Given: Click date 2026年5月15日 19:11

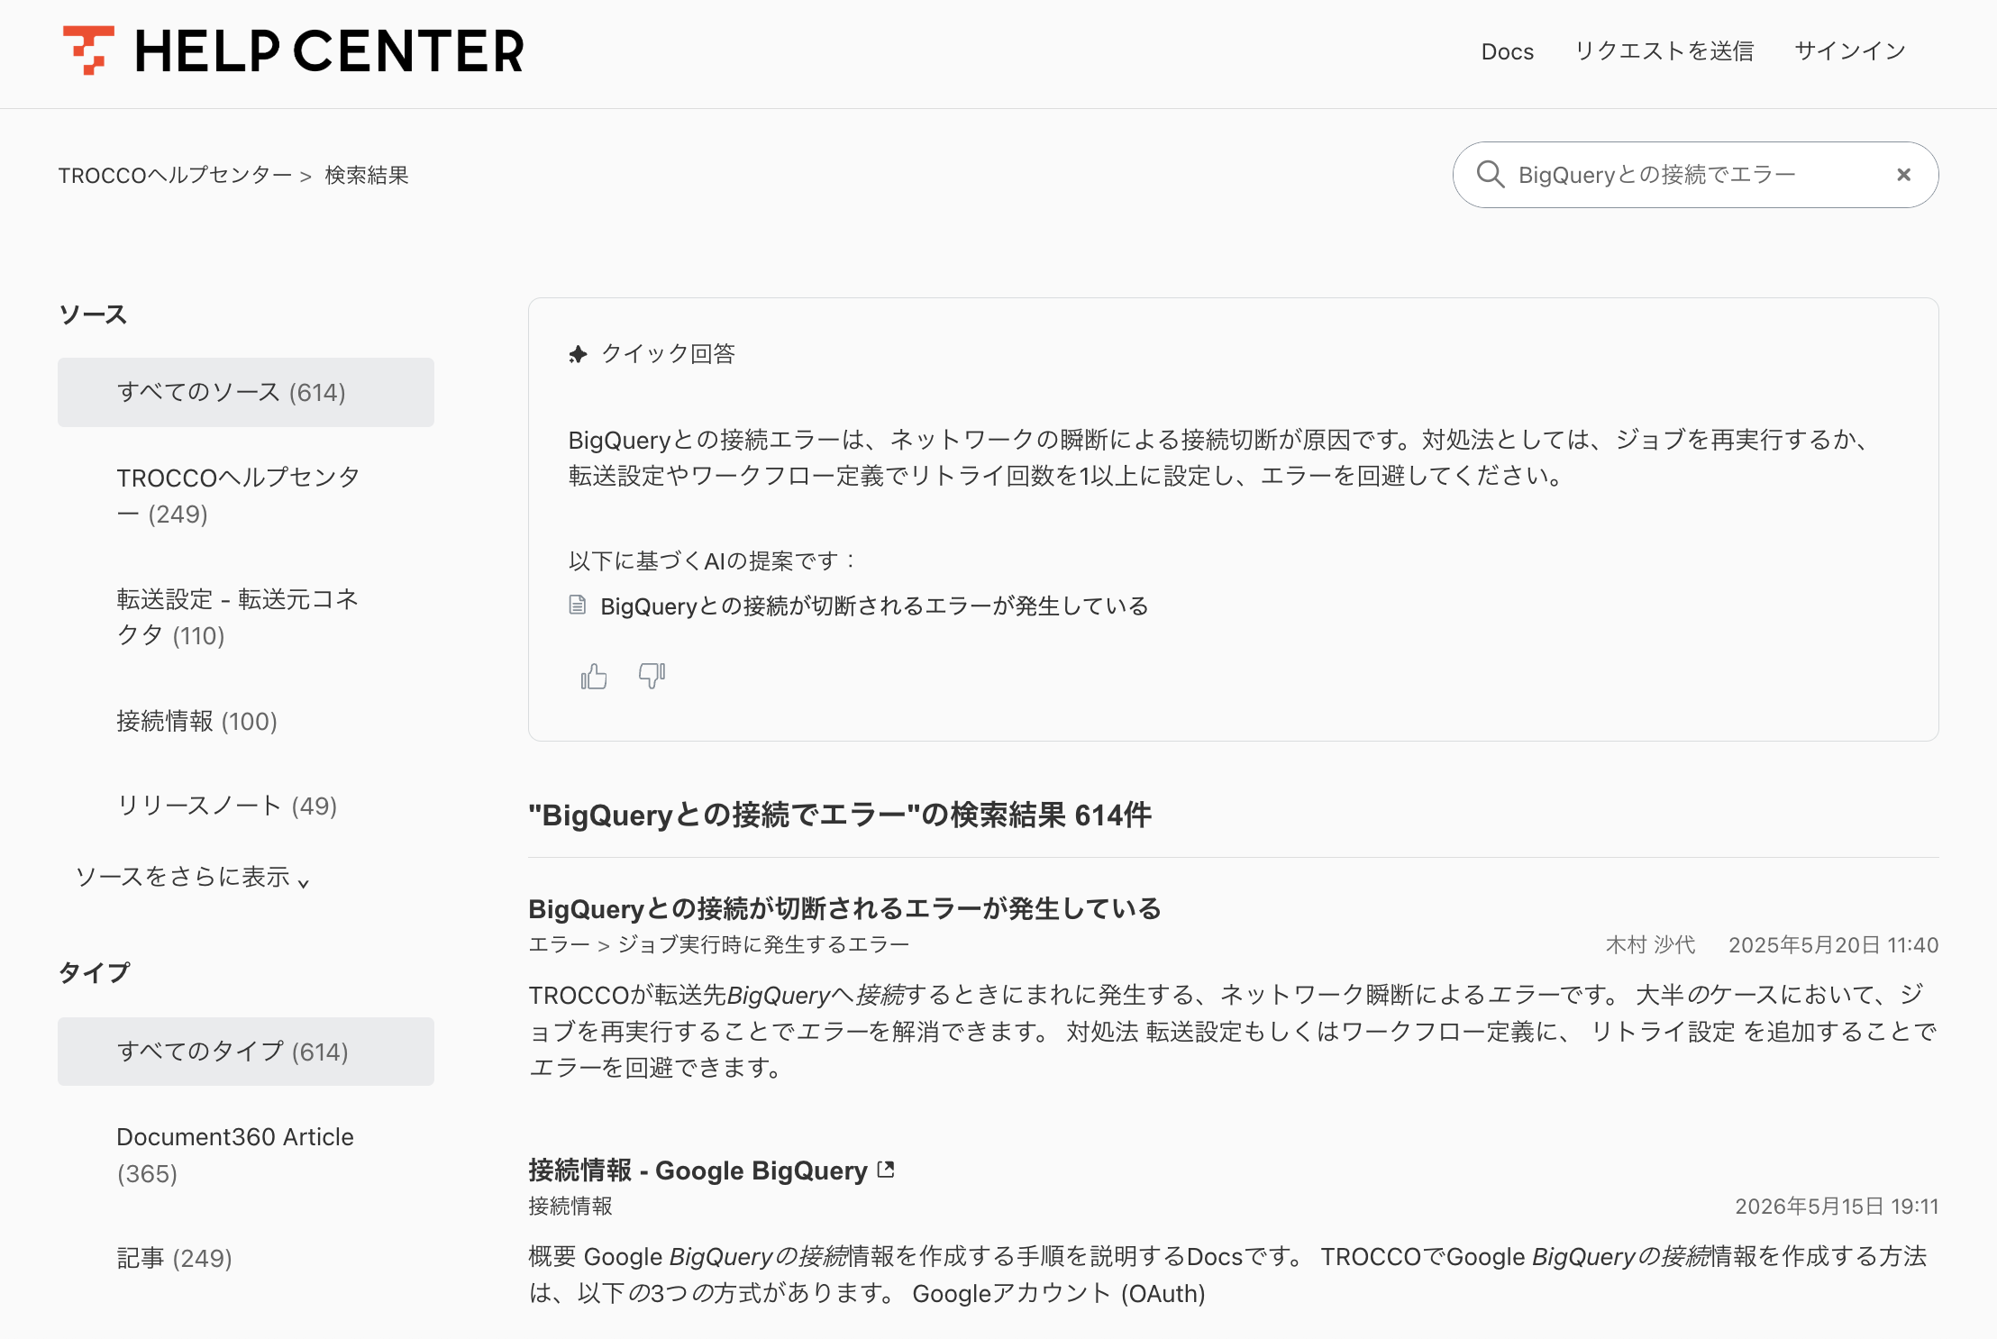Looking at the screenshot, I should 1837,1206.
